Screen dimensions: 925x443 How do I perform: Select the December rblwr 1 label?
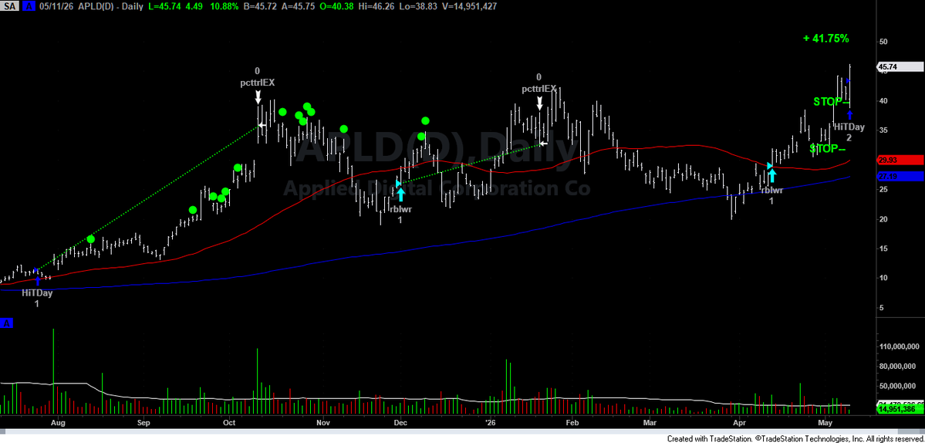tap(400, 214)
